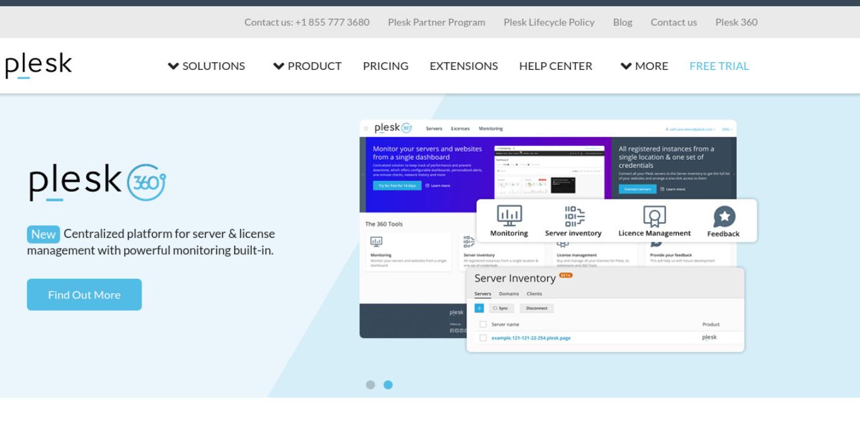The width and height of the screenshot is (860, 426).
Task: Open the Extensions page
Action: pyautogui.click(x=463, y=66)
